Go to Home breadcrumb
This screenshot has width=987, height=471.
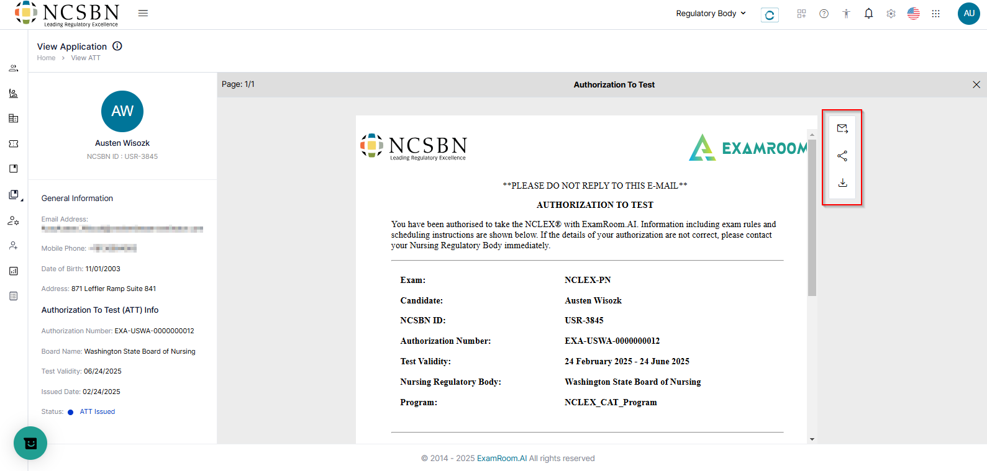(46, 58)
